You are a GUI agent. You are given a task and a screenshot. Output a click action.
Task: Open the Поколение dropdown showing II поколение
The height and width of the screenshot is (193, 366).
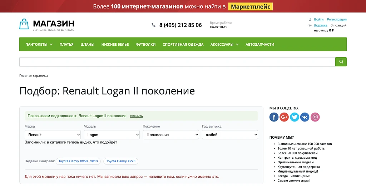[x=171, y=135]
